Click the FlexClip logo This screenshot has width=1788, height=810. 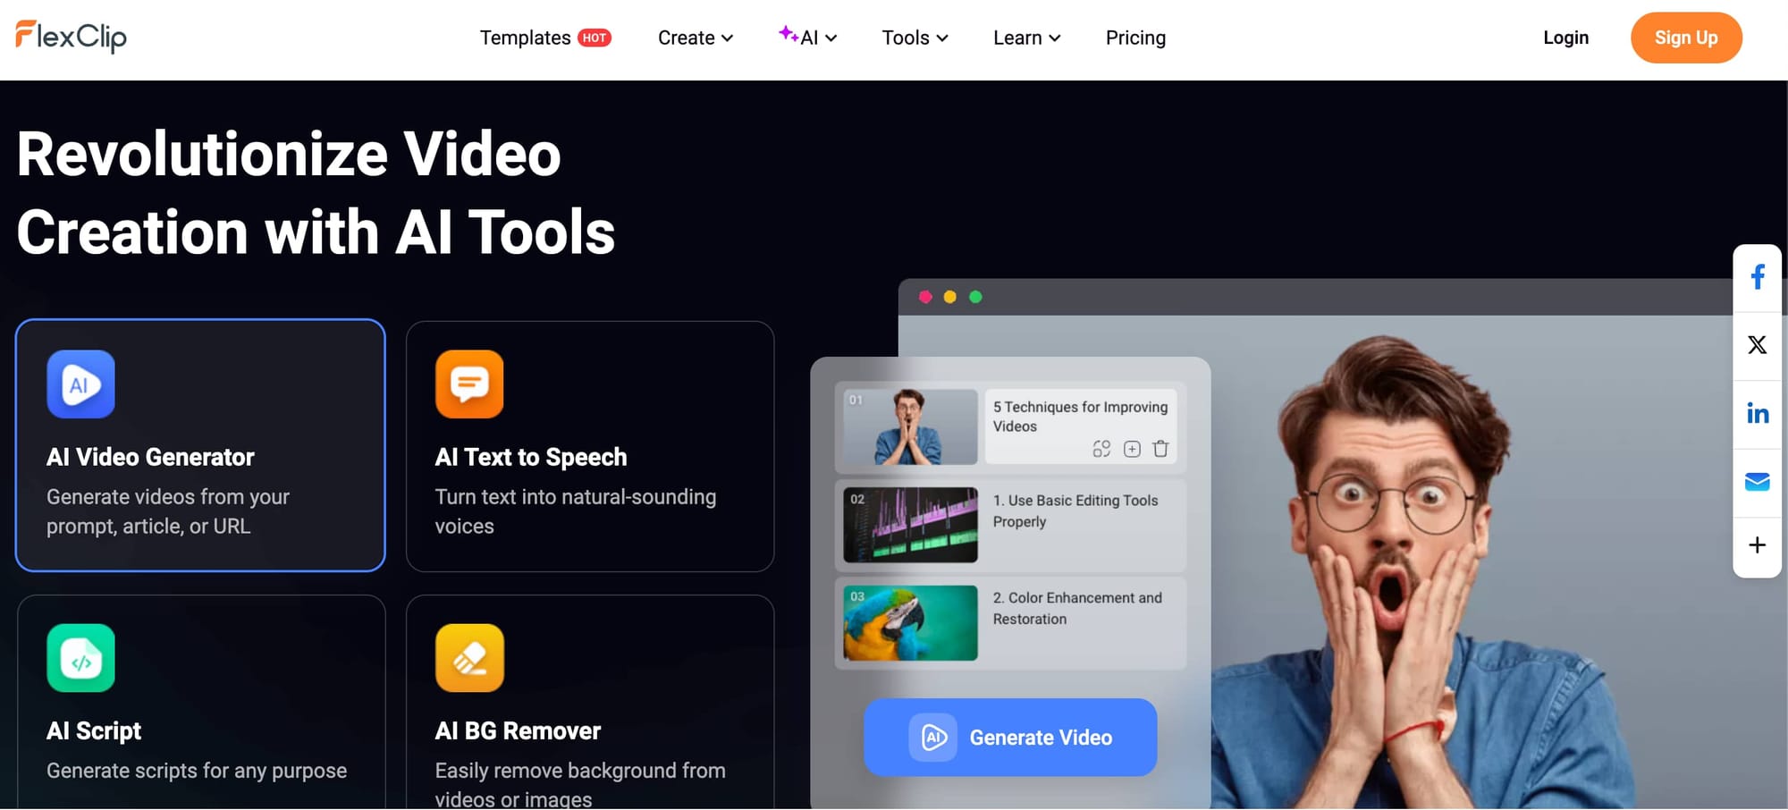[x=72, y=37]
